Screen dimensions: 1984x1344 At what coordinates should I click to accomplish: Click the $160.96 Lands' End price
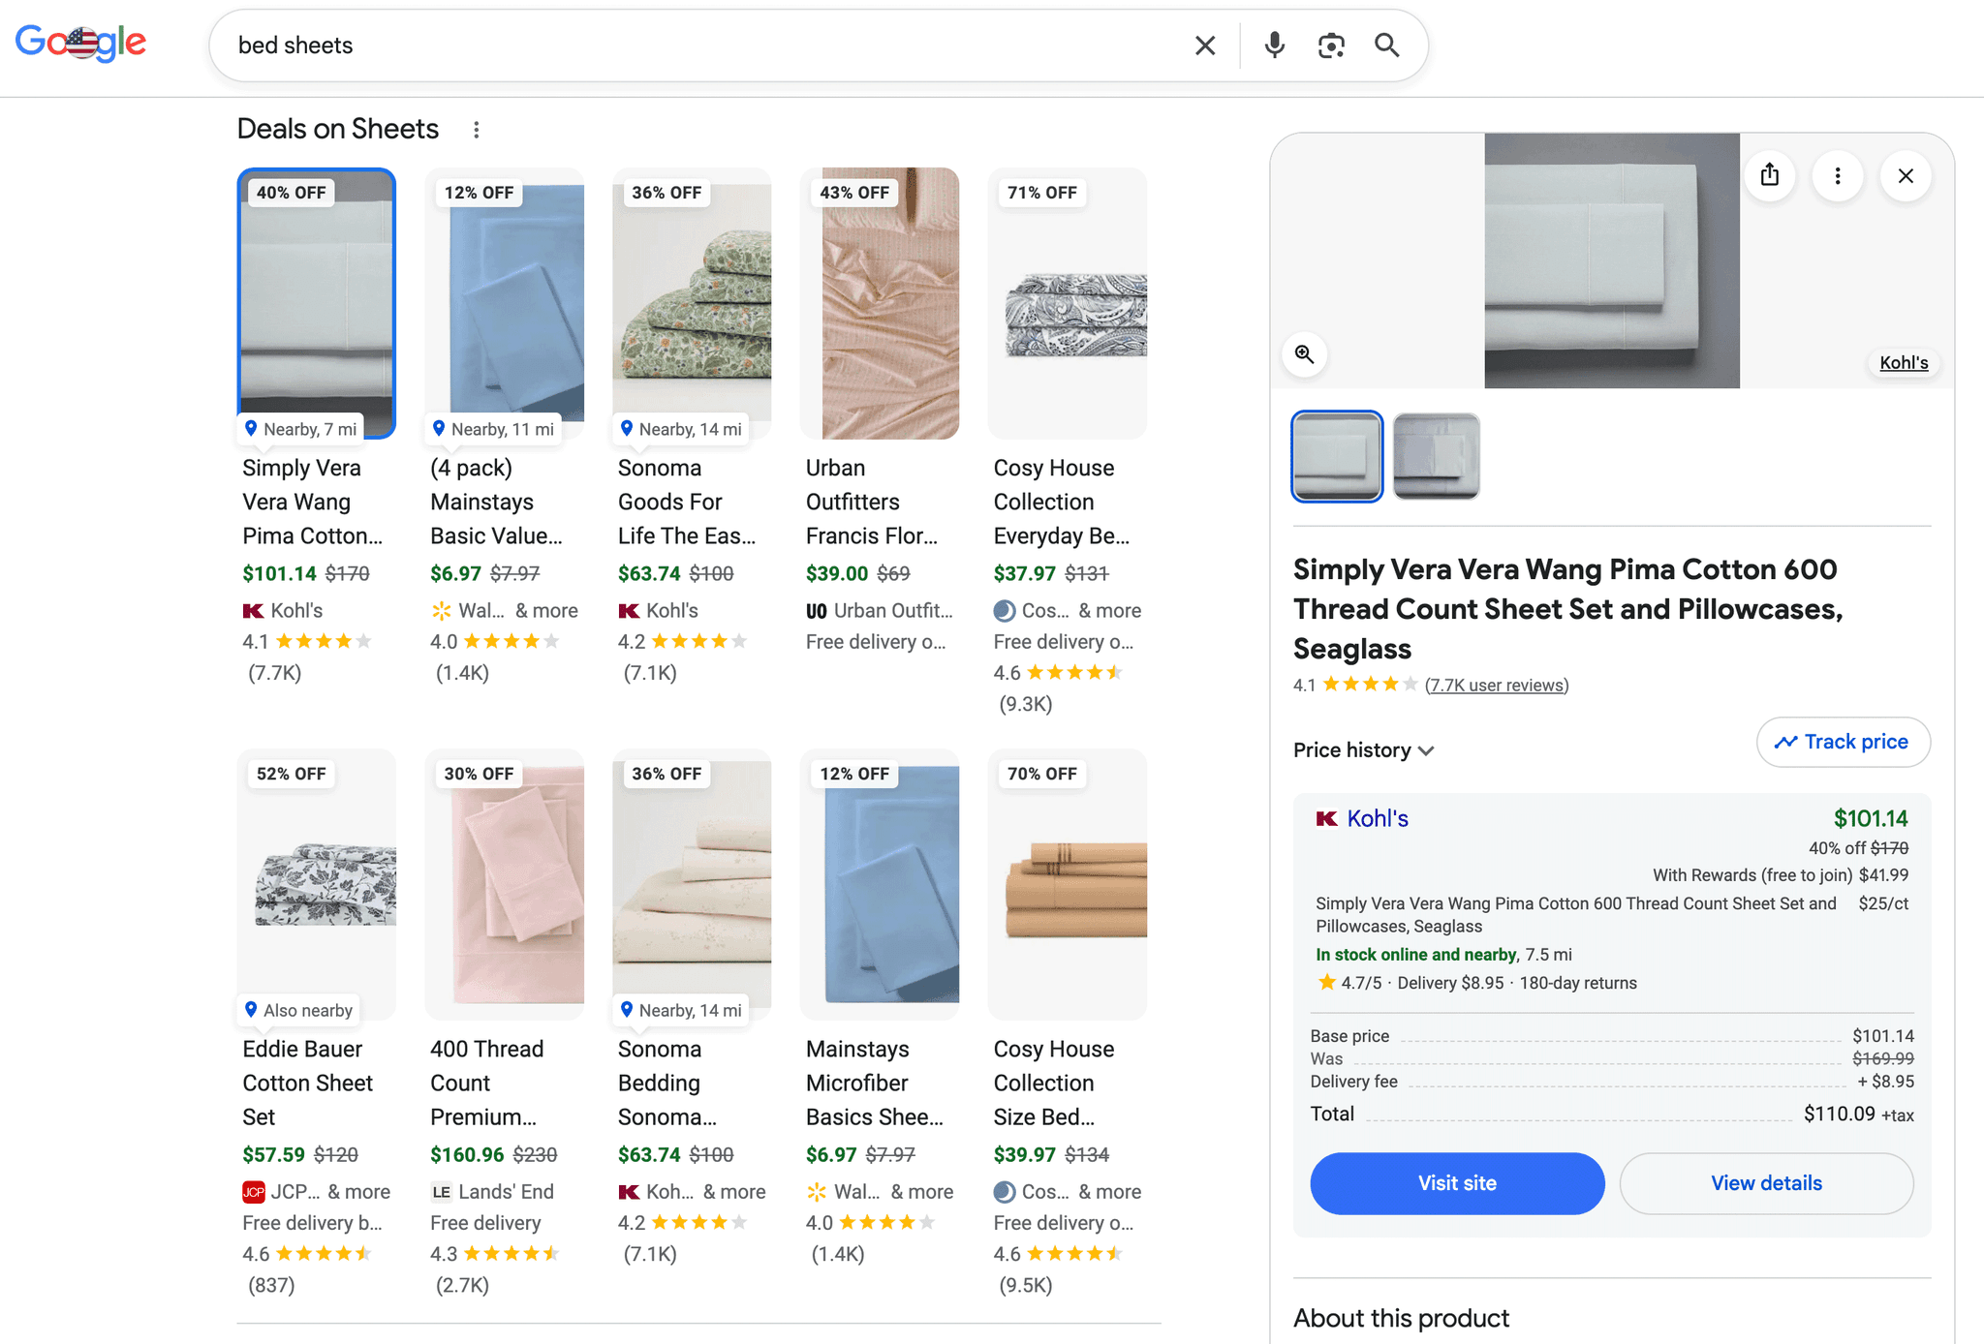[x=467, y=1155]
